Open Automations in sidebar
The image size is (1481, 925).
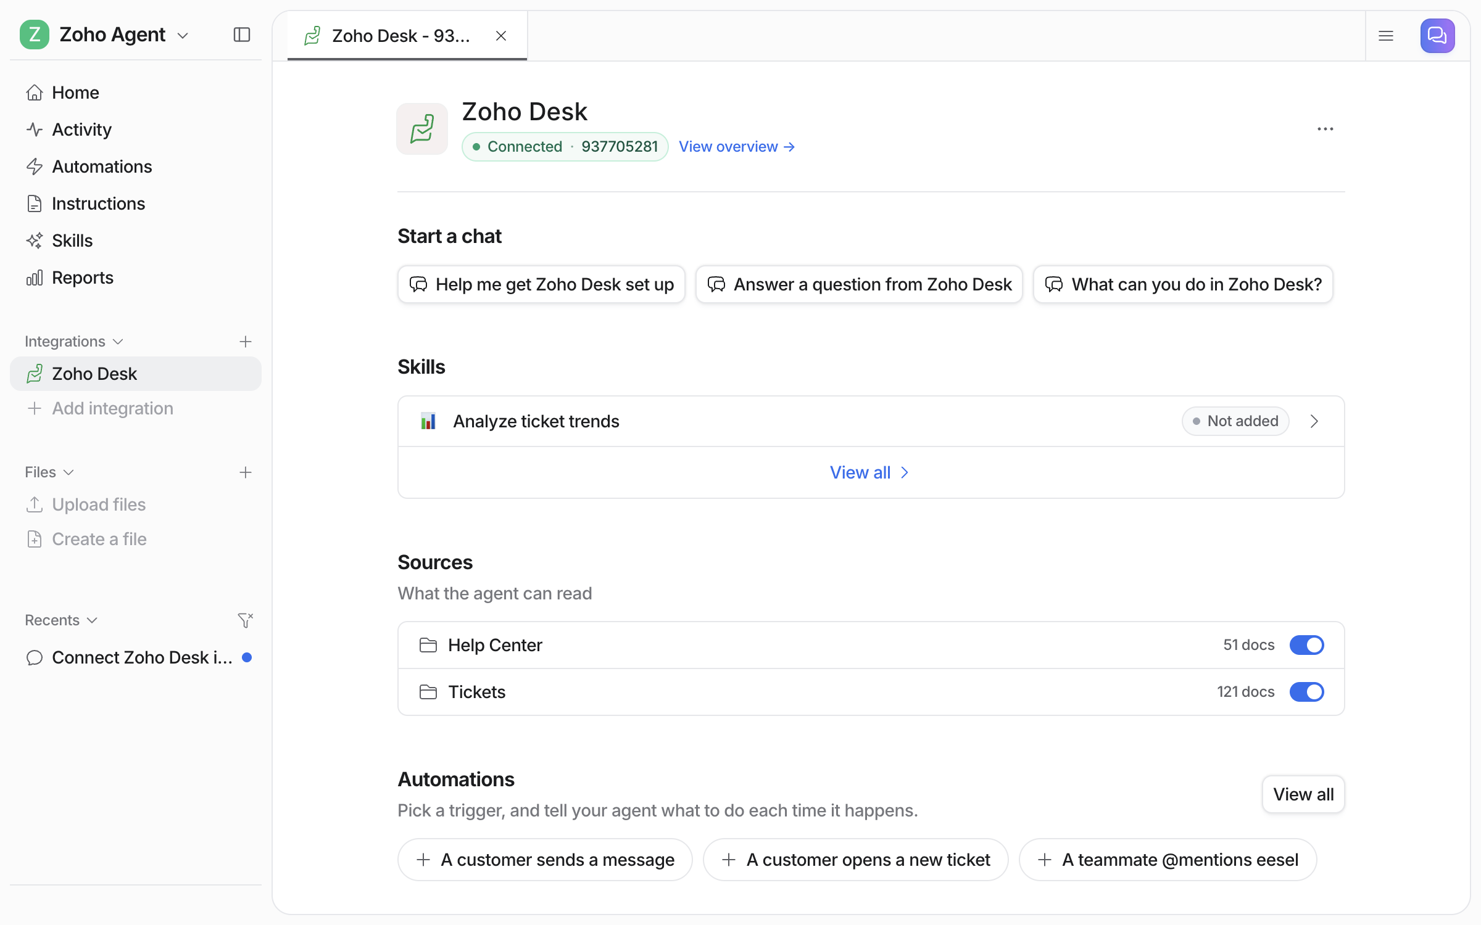[x=136, y=166]
